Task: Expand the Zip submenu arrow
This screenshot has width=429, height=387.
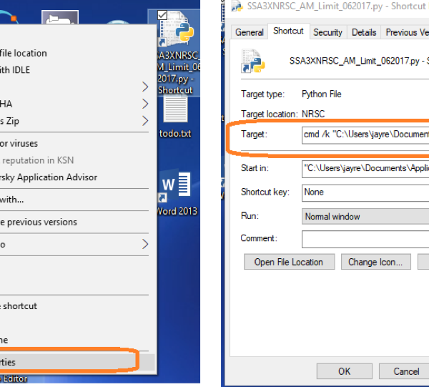Action: pos(145,121)
